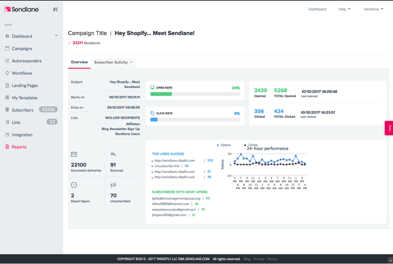This screenshot has width=393, height=264.
Task: Click the Unsubscribe link entry
Action: pyautogui.click(x=167, y=166)
